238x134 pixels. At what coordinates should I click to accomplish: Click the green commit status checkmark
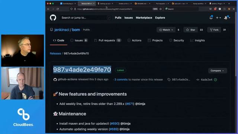click(x=216, y=80)
